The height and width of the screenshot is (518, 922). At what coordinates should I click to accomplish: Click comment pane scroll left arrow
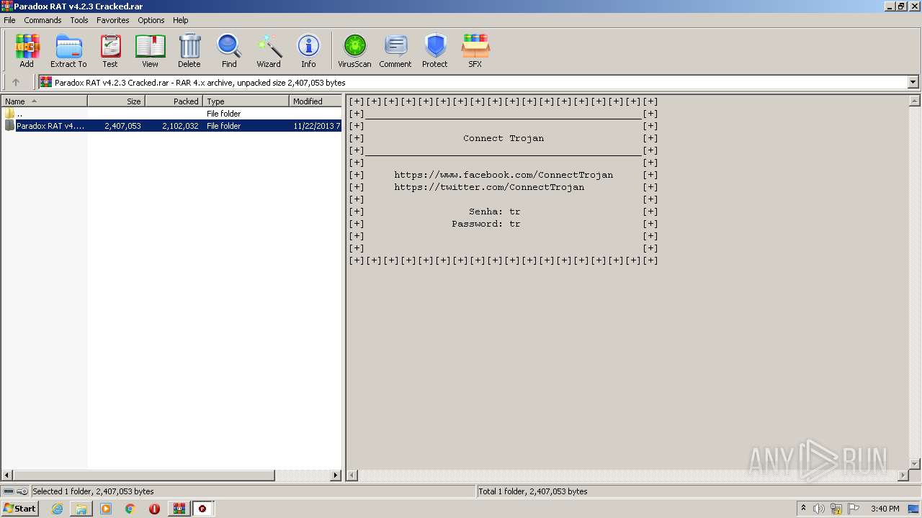352,476
